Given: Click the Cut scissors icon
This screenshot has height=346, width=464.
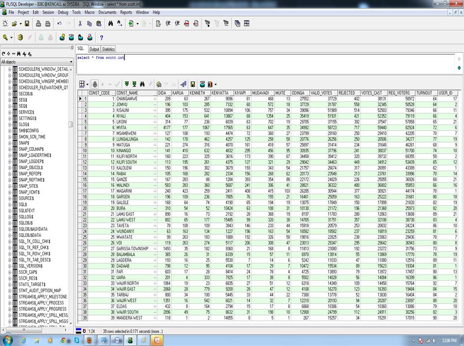Looking at the screenshot, I should (80, 23).
